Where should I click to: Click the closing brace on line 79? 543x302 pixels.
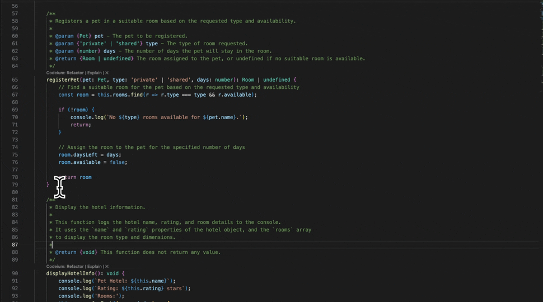[48, 185]
